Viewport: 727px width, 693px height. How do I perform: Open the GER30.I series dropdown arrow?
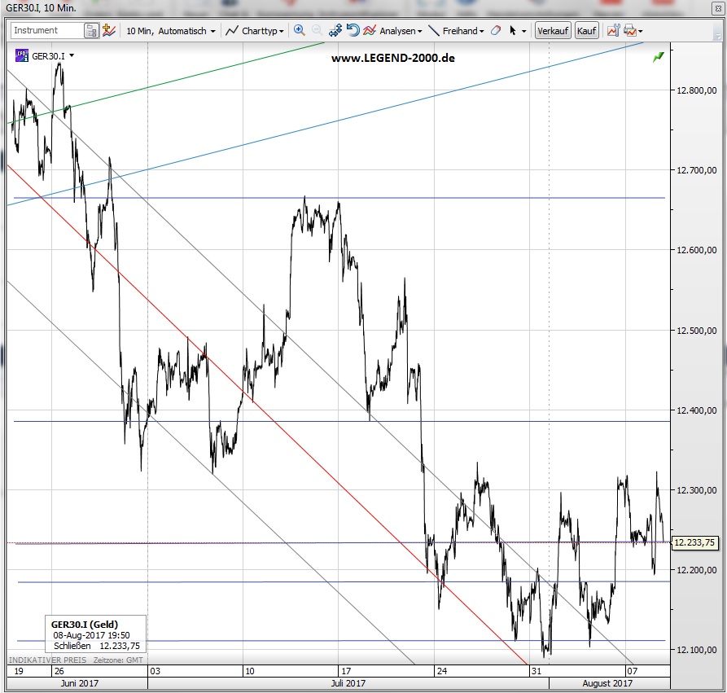pos(72,55)
